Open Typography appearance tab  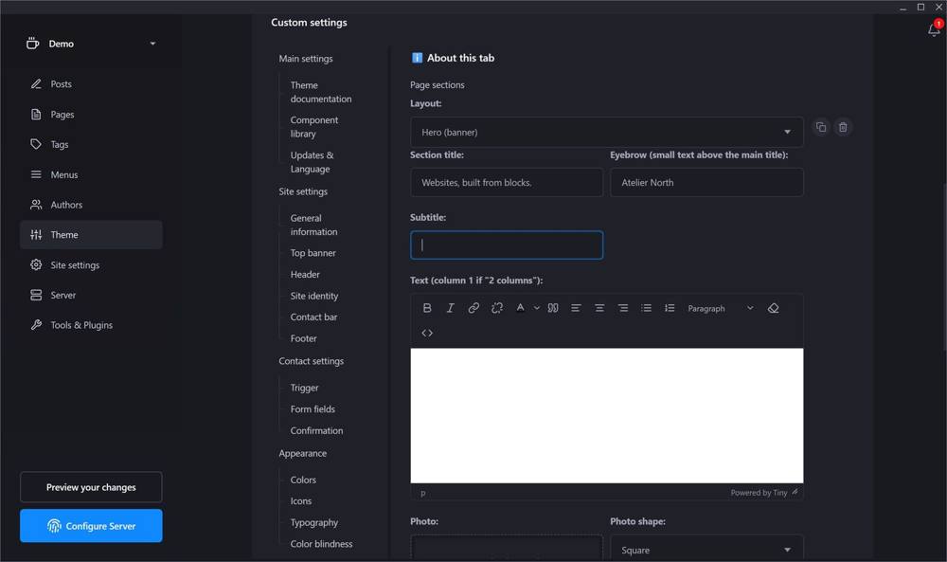pos(314,523)
